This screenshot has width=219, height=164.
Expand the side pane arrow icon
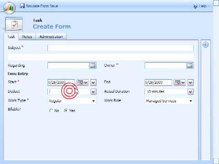pyautogui.click(x=205, y=45)
